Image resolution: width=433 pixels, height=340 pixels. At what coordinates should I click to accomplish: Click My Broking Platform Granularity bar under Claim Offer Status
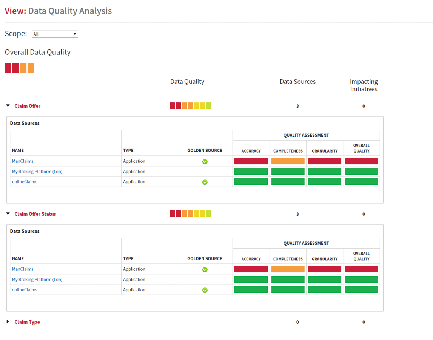click(x=325, y=280)
